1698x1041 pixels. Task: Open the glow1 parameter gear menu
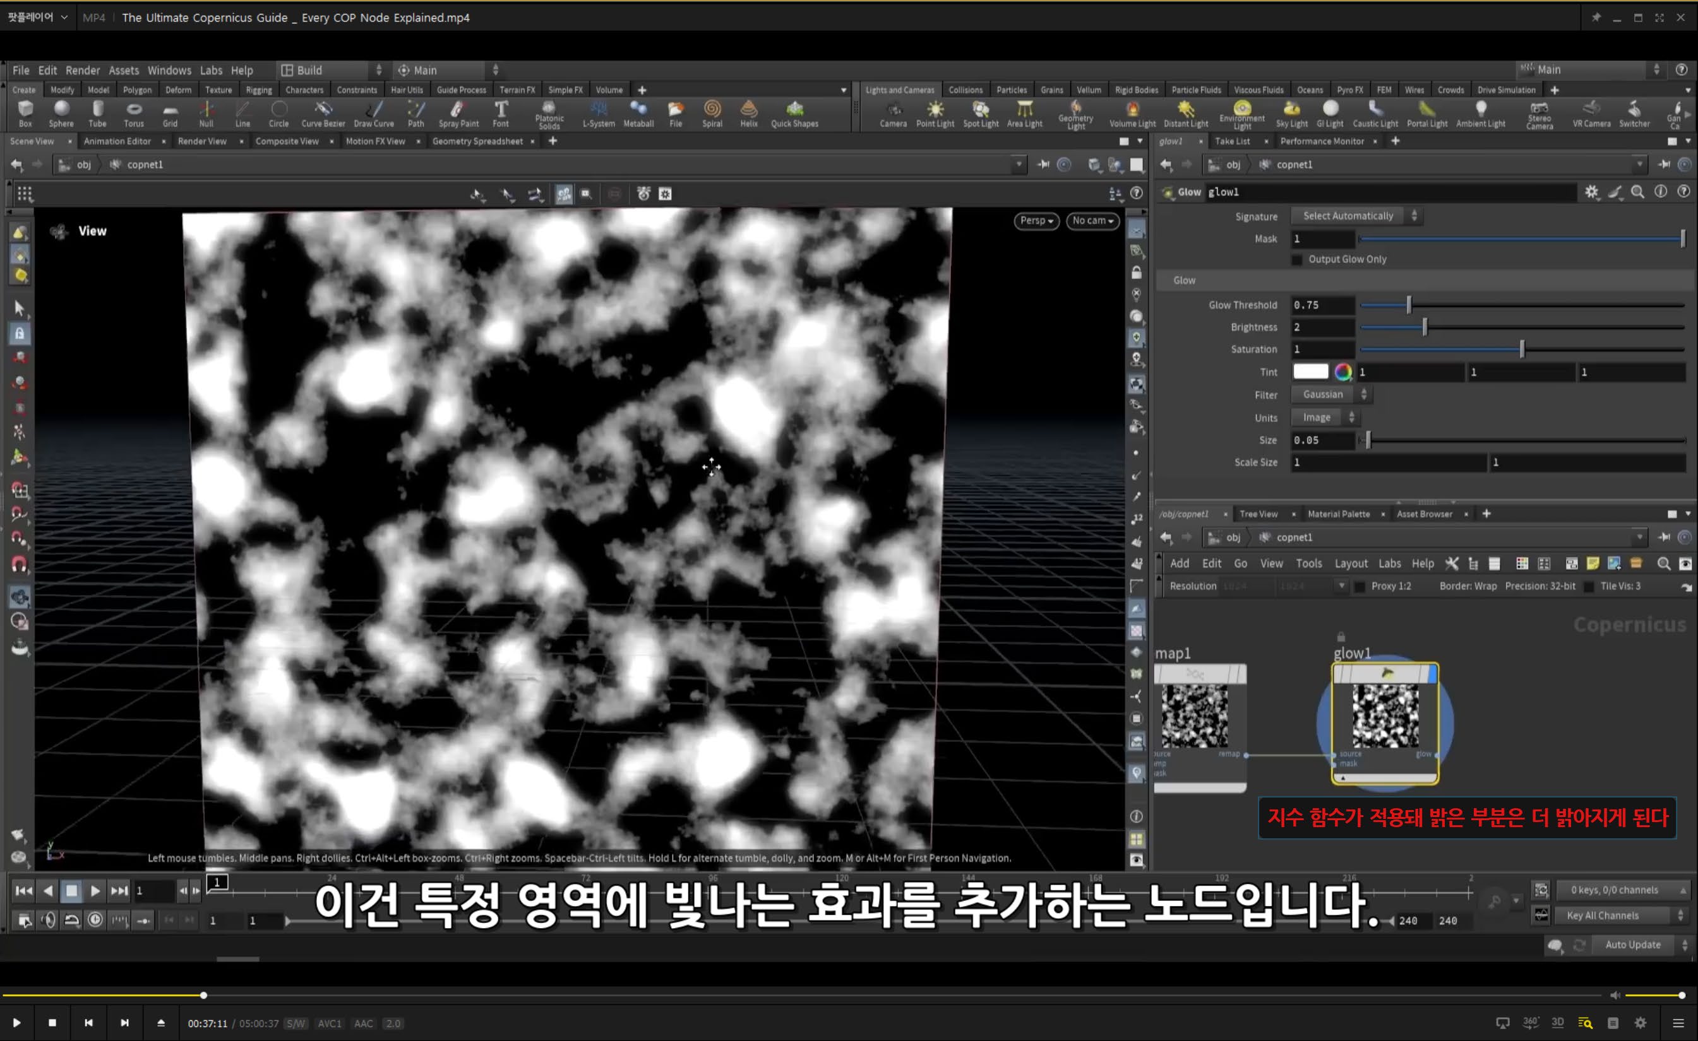[x=1591, y=192]
